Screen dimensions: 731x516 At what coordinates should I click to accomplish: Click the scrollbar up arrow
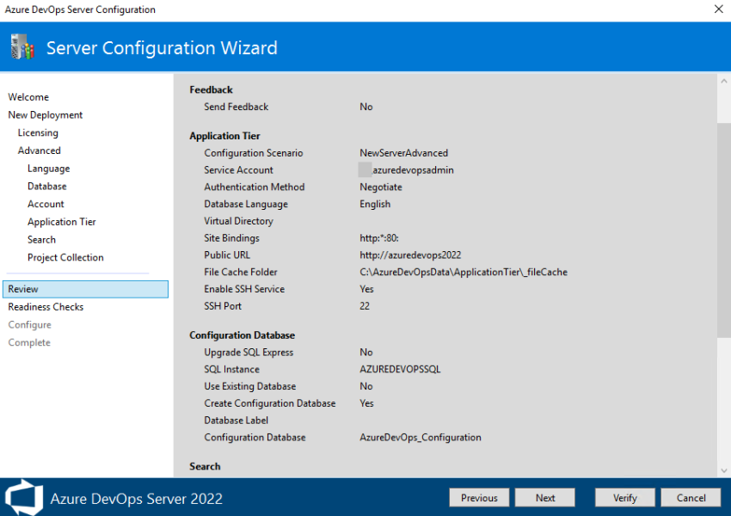click(x=723, y=79)
